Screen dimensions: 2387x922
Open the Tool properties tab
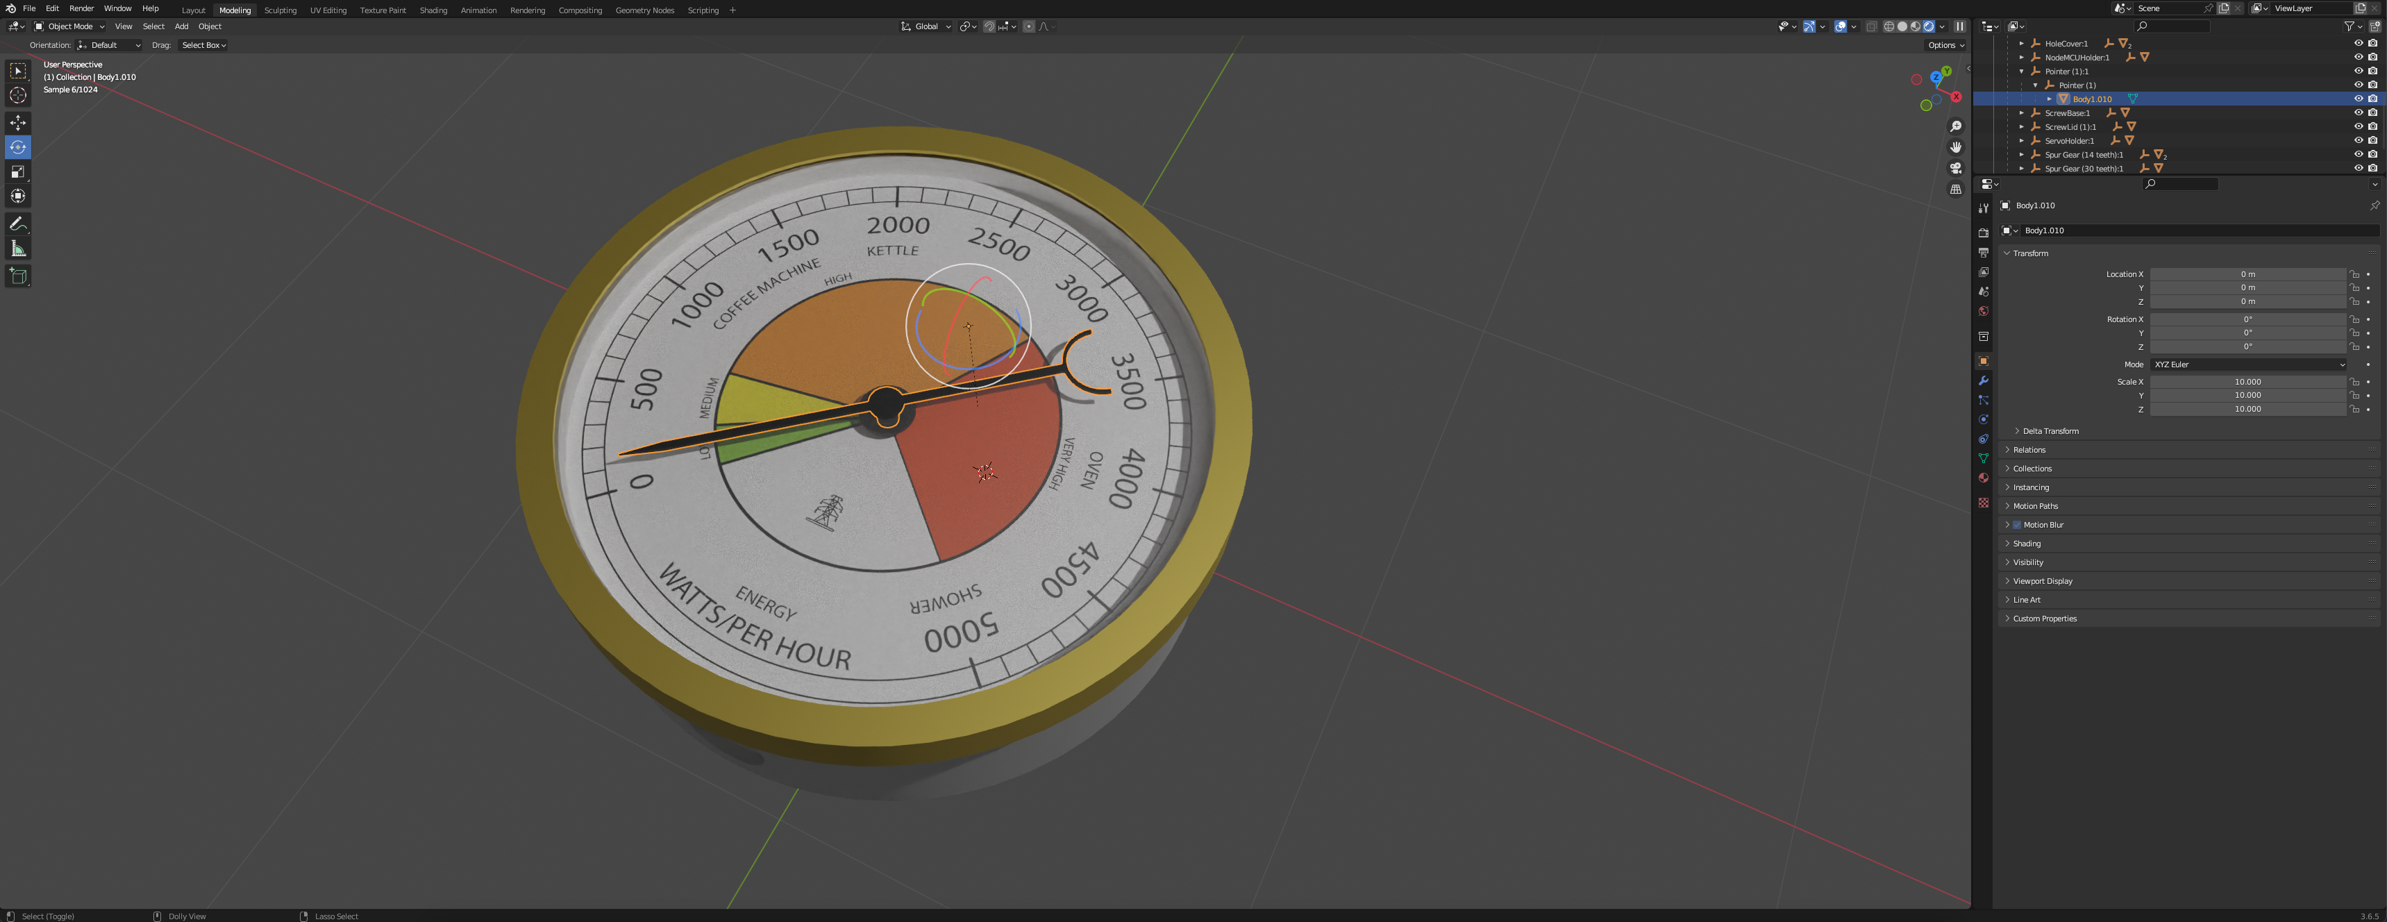(x=1983, y=208)
